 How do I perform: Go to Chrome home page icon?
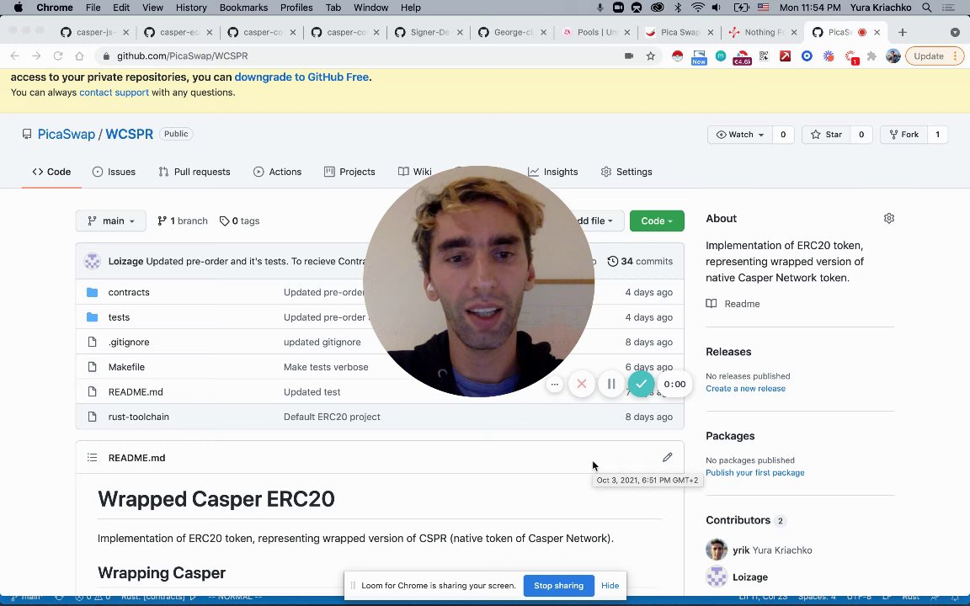click(79, 56)
